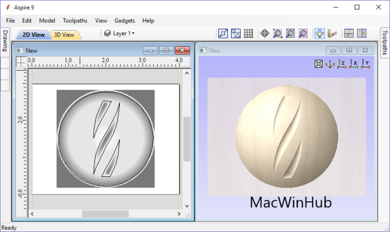390x232 pixels.
Task: Click zoom to selected objects icon
Action: [303, 33]
